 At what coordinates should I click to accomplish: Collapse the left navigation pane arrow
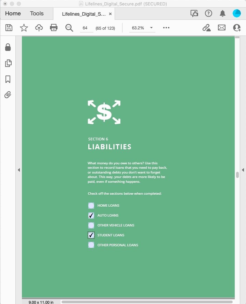pyautogui.click(x=18, y=170)
